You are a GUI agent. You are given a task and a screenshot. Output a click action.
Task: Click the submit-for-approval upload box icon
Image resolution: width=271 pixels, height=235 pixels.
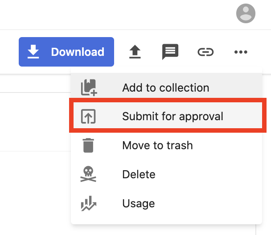(x=88, y=116)
